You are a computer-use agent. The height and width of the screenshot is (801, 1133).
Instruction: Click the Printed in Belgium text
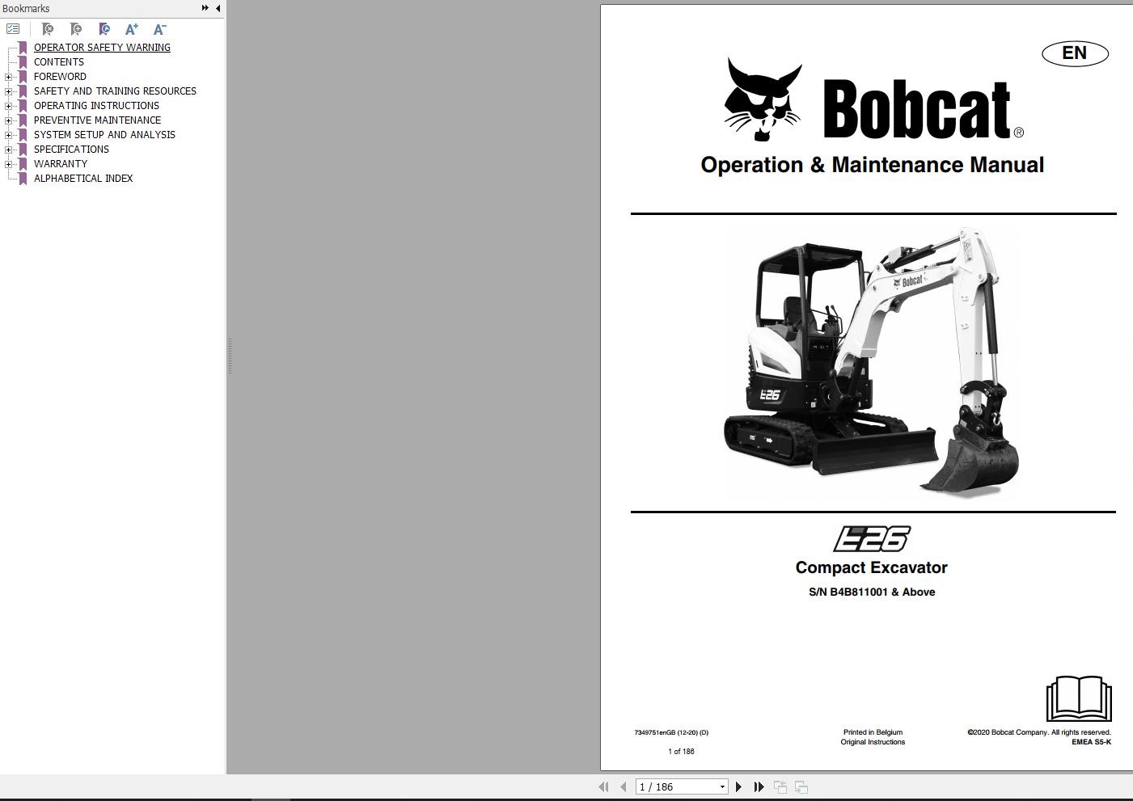[x=873, y=732]
